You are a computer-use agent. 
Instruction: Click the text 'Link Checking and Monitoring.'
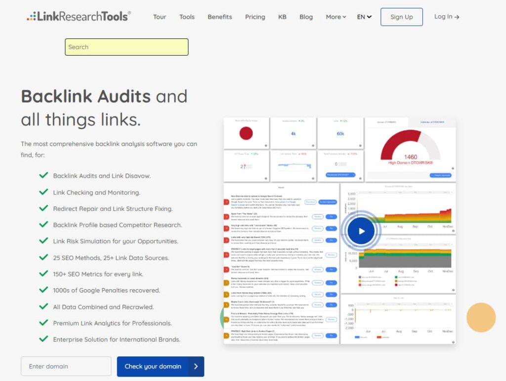(x=97, y=192)
